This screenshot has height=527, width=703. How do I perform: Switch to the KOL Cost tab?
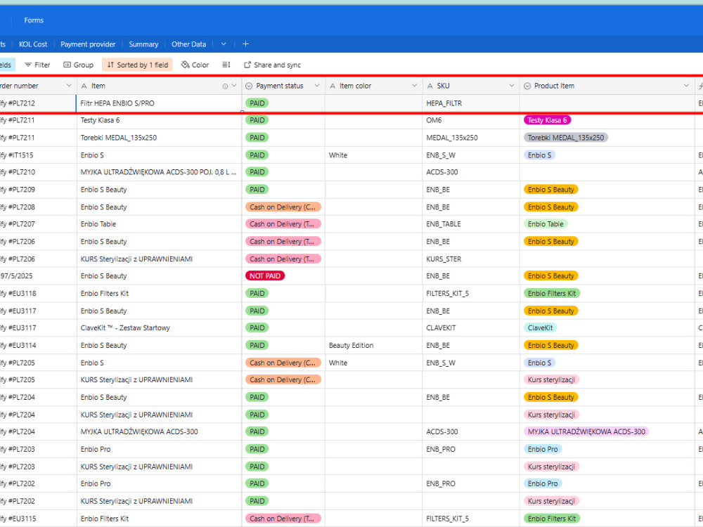click(33, 44)
